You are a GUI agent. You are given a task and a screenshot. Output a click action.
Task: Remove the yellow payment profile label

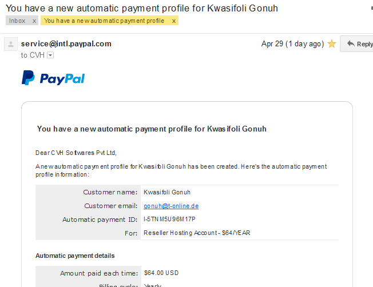tap(174, 21)
